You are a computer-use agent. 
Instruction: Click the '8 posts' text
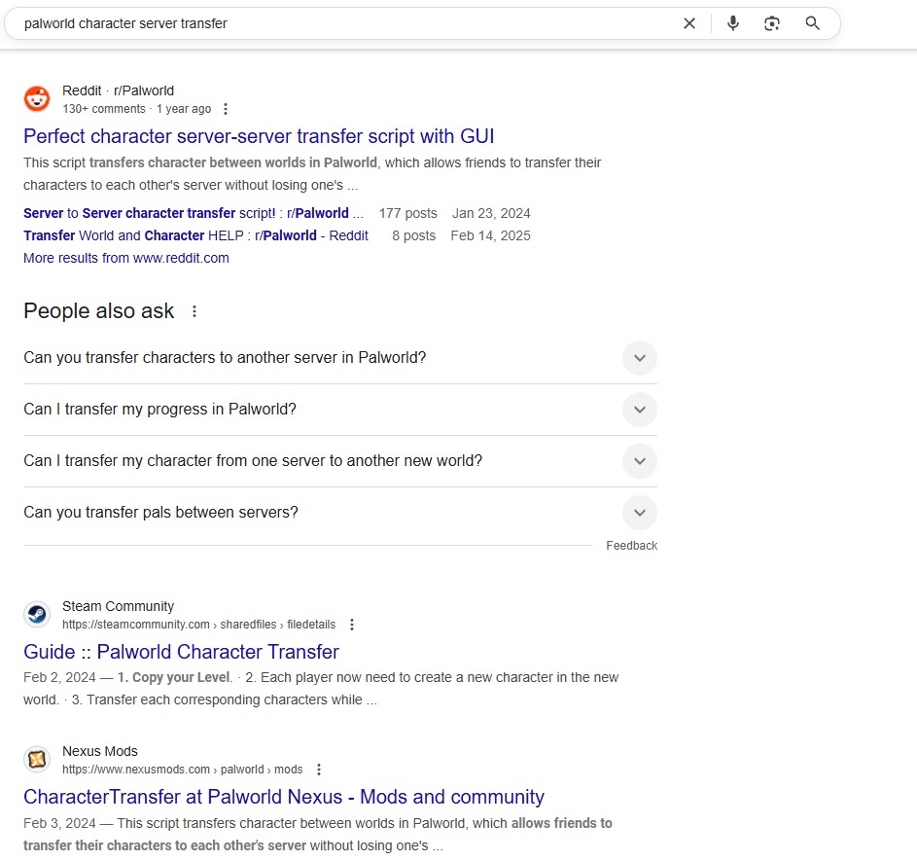click(414, 235)
